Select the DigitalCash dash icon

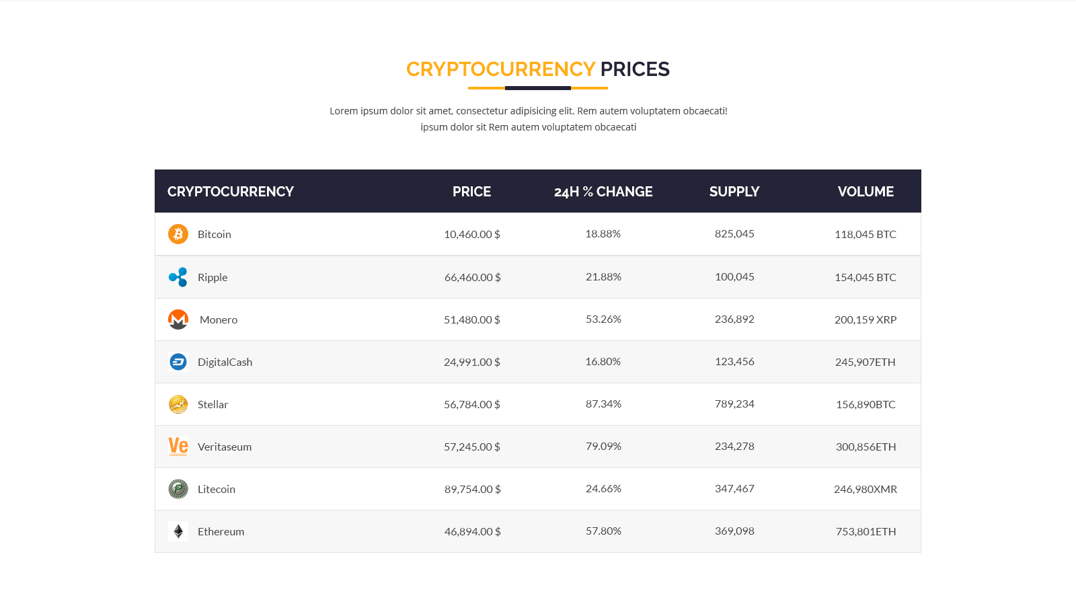178,361
